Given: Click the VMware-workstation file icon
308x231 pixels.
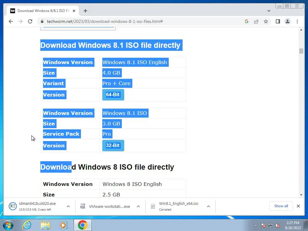Looking at the screenshot, I should (83, 206).
